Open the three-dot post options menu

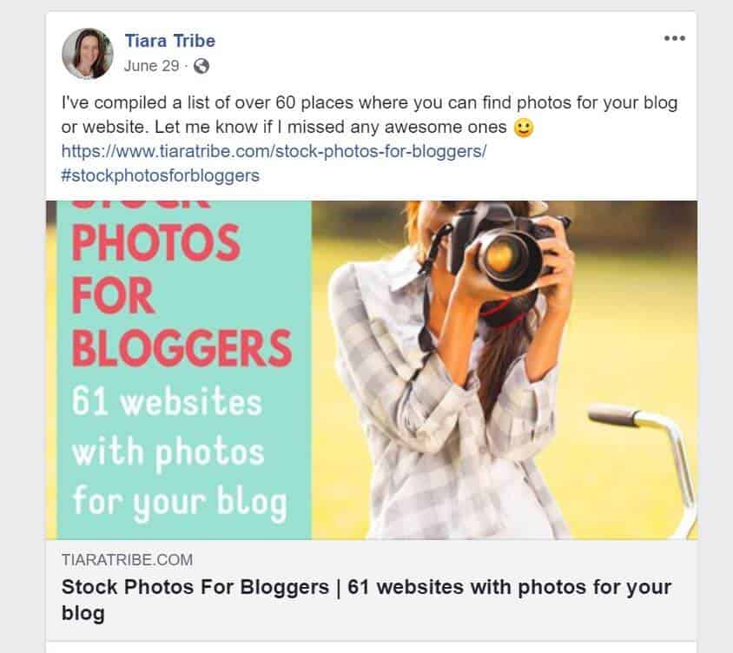[x=675, y=38]
